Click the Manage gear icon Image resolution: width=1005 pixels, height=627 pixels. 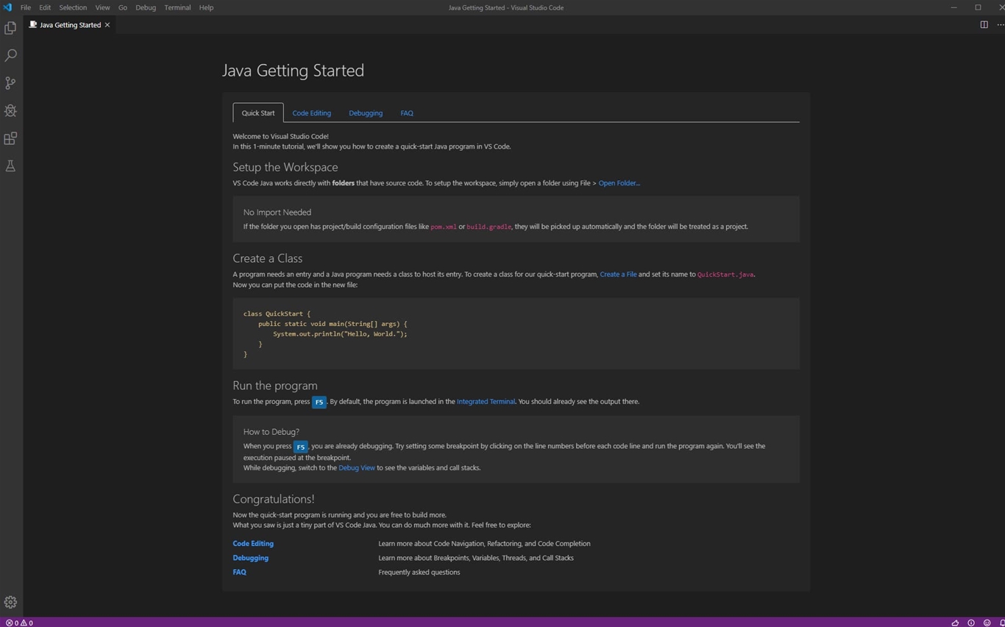(x=10, y=602)
